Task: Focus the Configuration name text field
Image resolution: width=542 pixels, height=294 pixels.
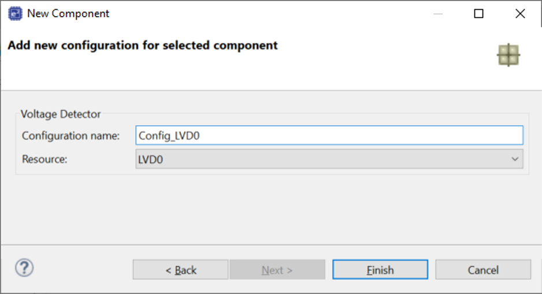Action: (x=329, y=135)
